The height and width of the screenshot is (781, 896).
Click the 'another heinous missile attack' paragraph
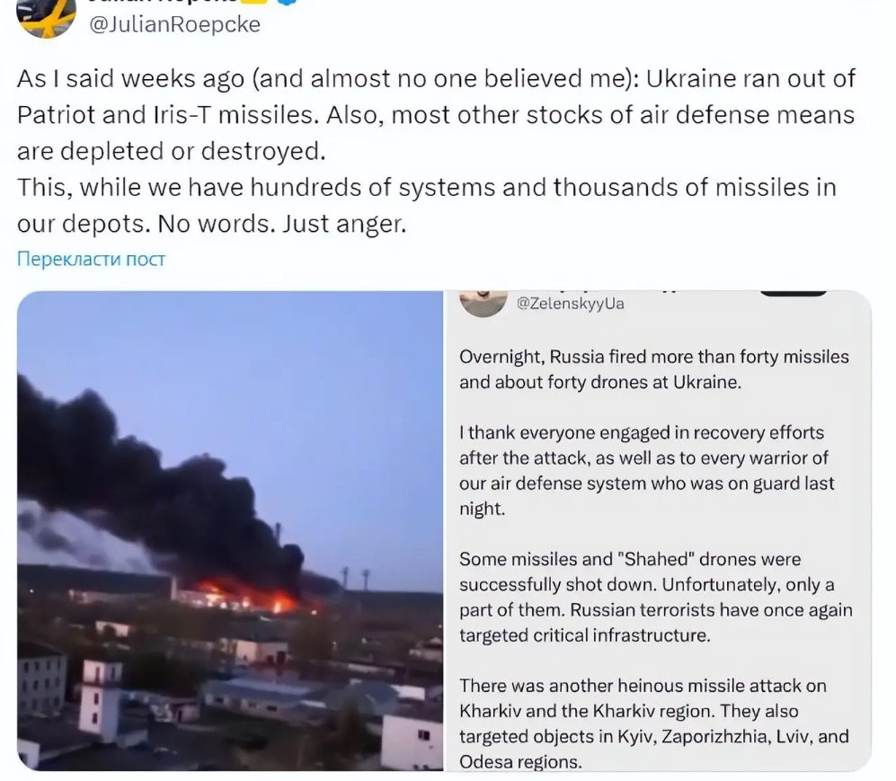point(654,723)
